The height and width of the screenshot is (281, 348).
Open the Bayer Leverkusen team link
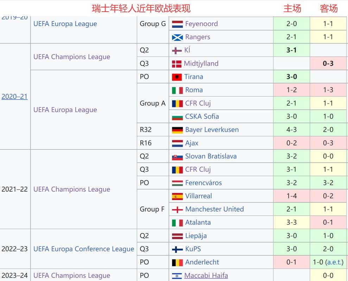(212, 130)
